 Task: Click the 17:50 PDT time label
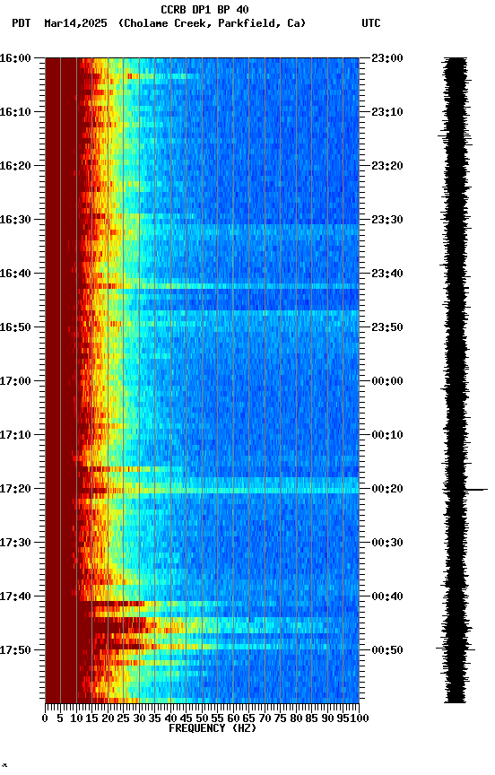click(x=15, y=650)
